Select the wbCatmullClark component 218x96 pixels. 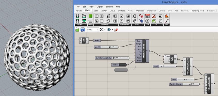(x=188, y=66)
